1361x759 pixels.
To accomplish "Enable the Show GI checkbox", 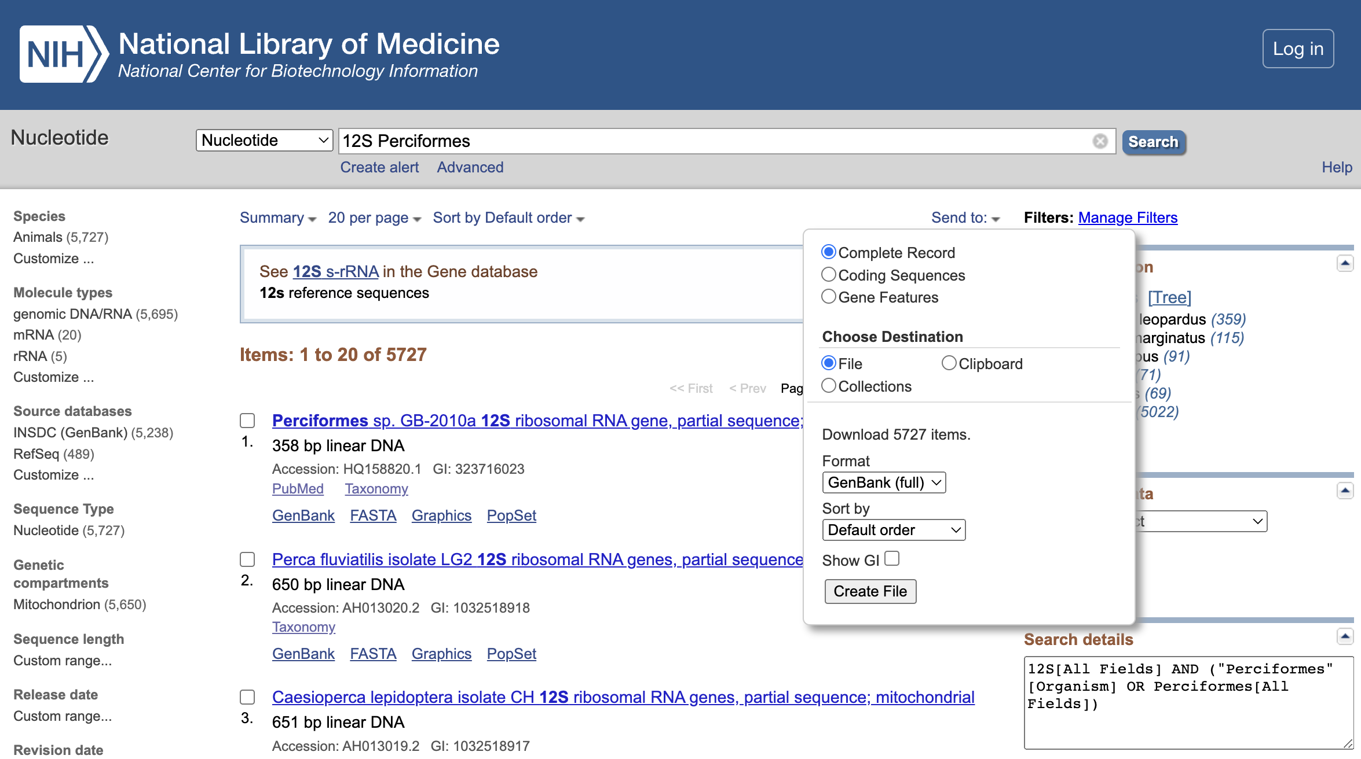I will point(892,559).
